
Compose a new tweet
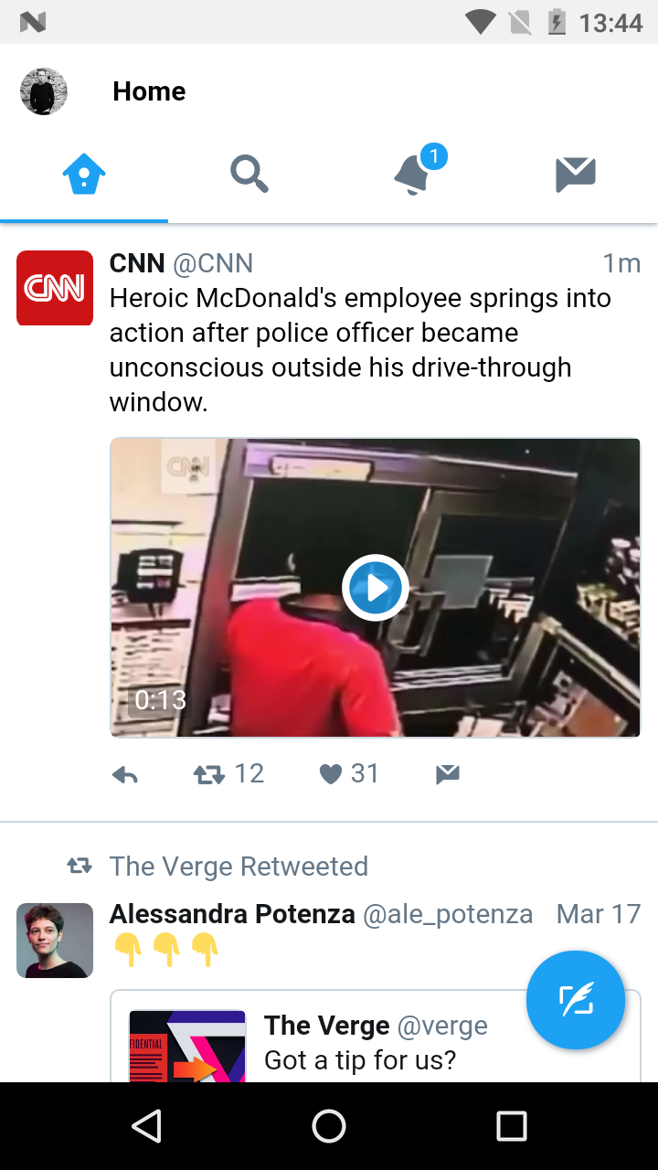[x=576, y=1000]
